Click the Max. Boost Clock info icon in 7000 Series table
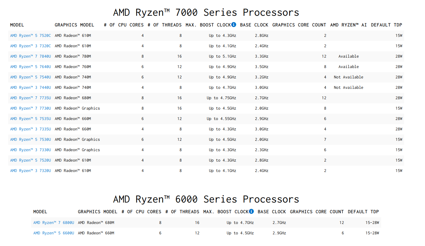425x246 pixels. (234, 25)
